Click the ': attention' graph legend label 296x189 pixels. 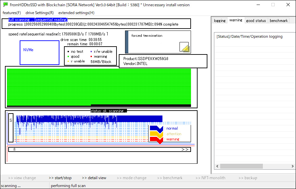tap(173, 134)
